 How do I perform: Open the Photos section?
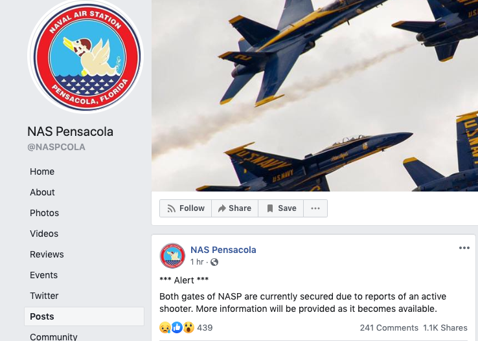[x=44, y=213]
